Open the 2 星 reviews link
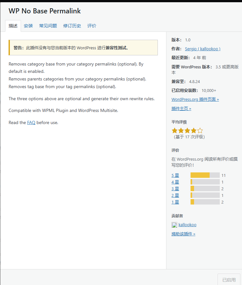Image resolution: width=242 pixels, height=285 pixels. [175, 195]
